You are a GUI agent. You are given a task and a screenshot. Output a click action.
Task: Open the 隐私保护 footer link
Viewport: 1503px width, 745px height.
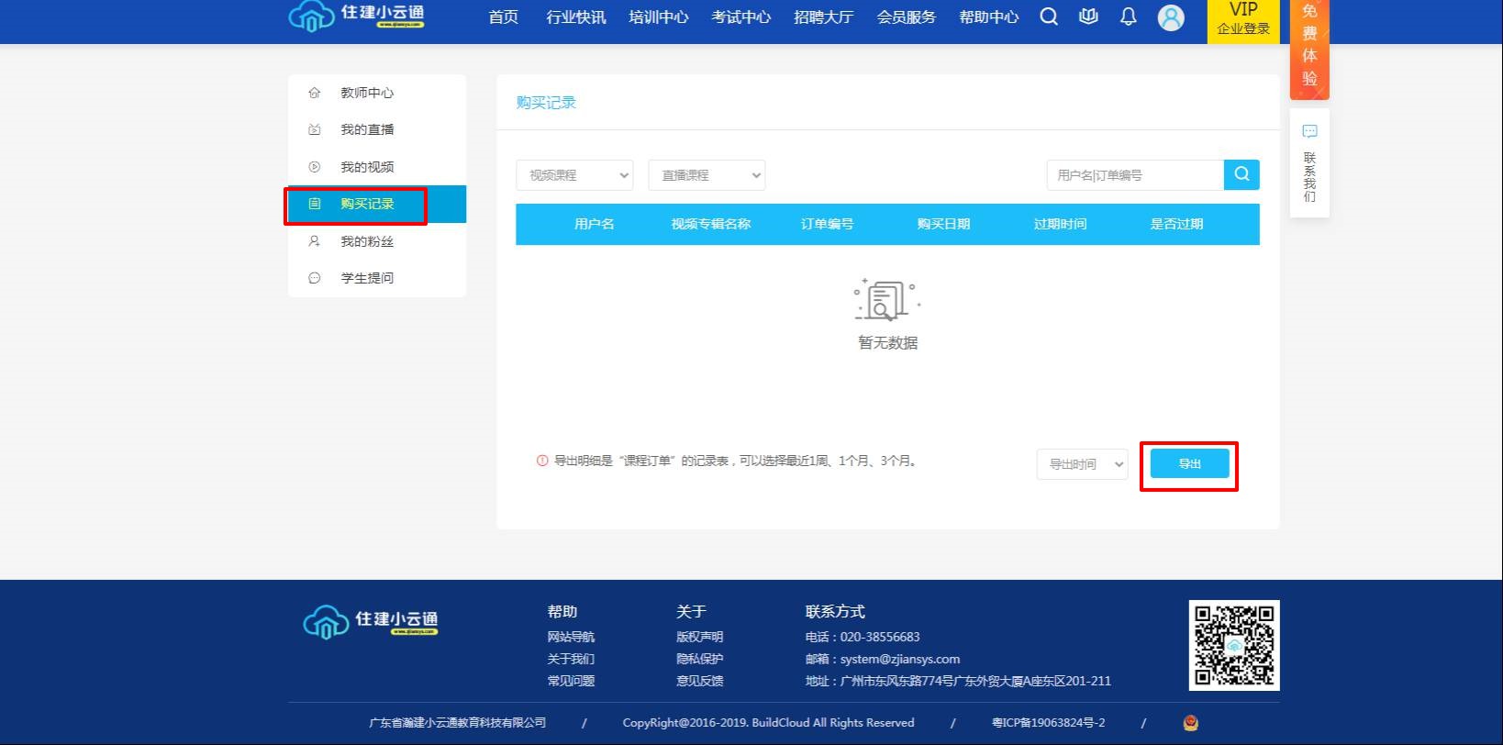click(x=699, y=659)
